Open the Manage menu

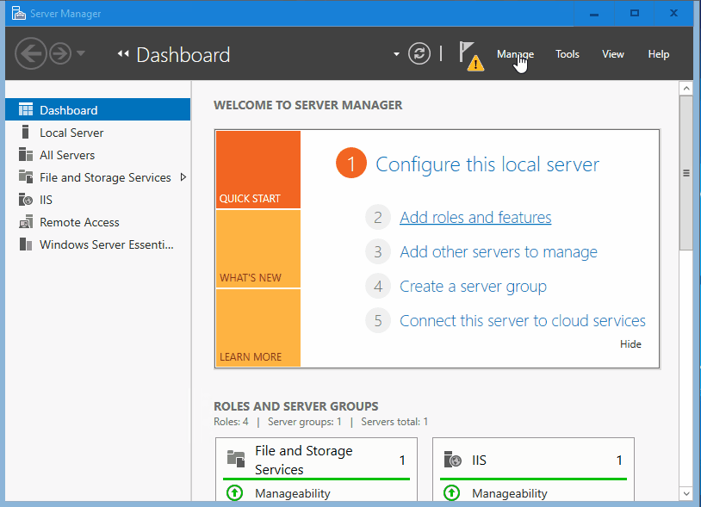click(x=515, y=53)
